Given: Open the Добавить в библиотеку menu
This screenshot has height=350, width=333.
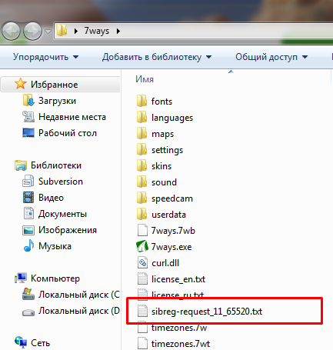Looking at the screenshot, I should pos(157,57).
